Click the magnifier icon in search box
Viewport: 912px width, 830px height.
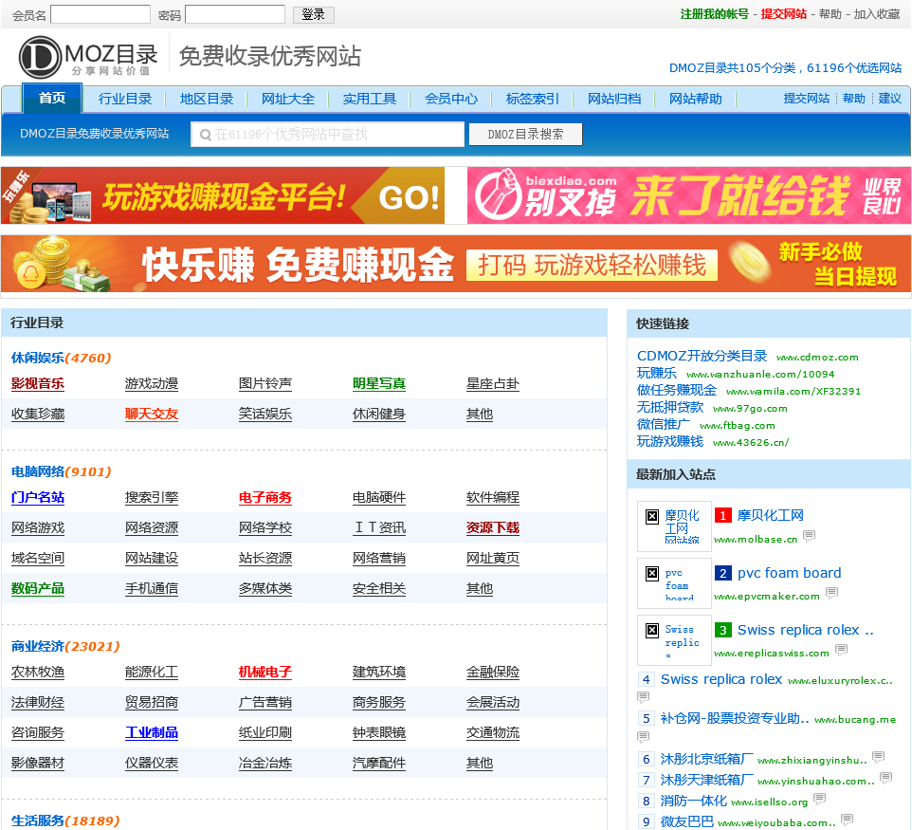click(x=205, y=135)
